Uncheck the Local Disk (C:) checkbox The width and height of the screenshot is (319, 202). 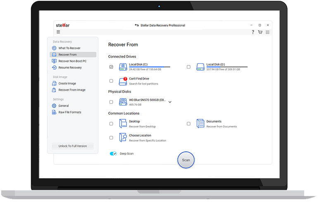(111, 67)
